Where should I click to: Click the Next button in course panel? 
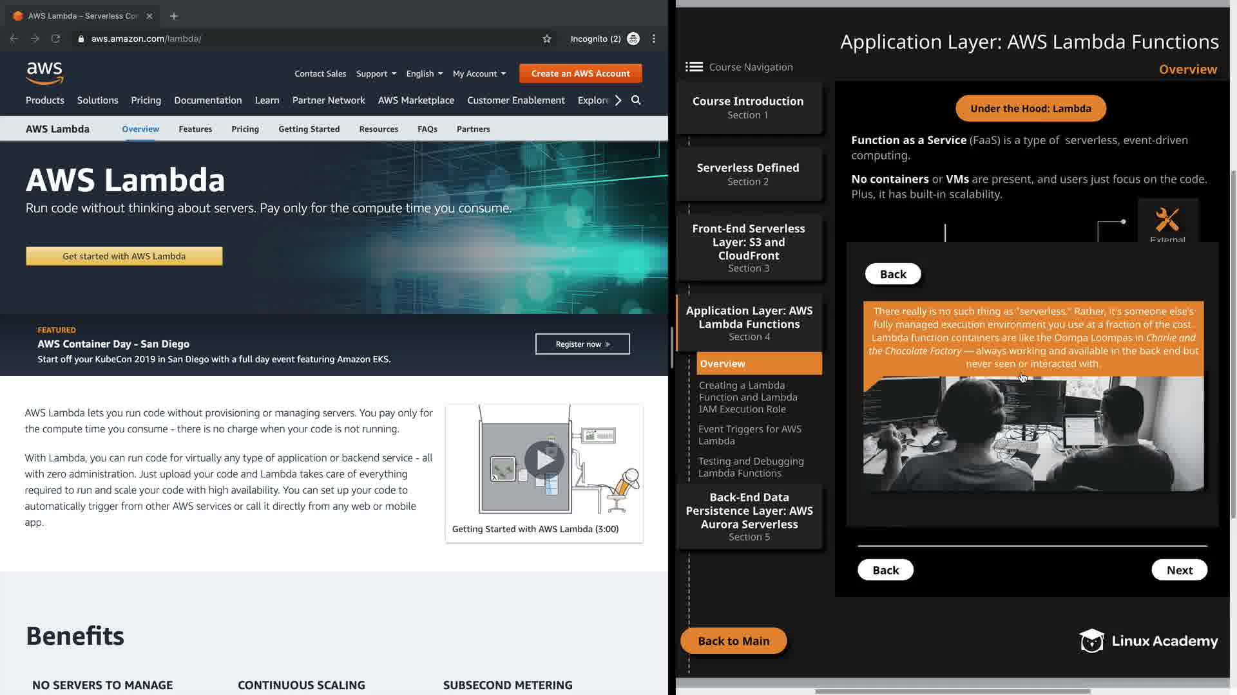pos(1179,570)
